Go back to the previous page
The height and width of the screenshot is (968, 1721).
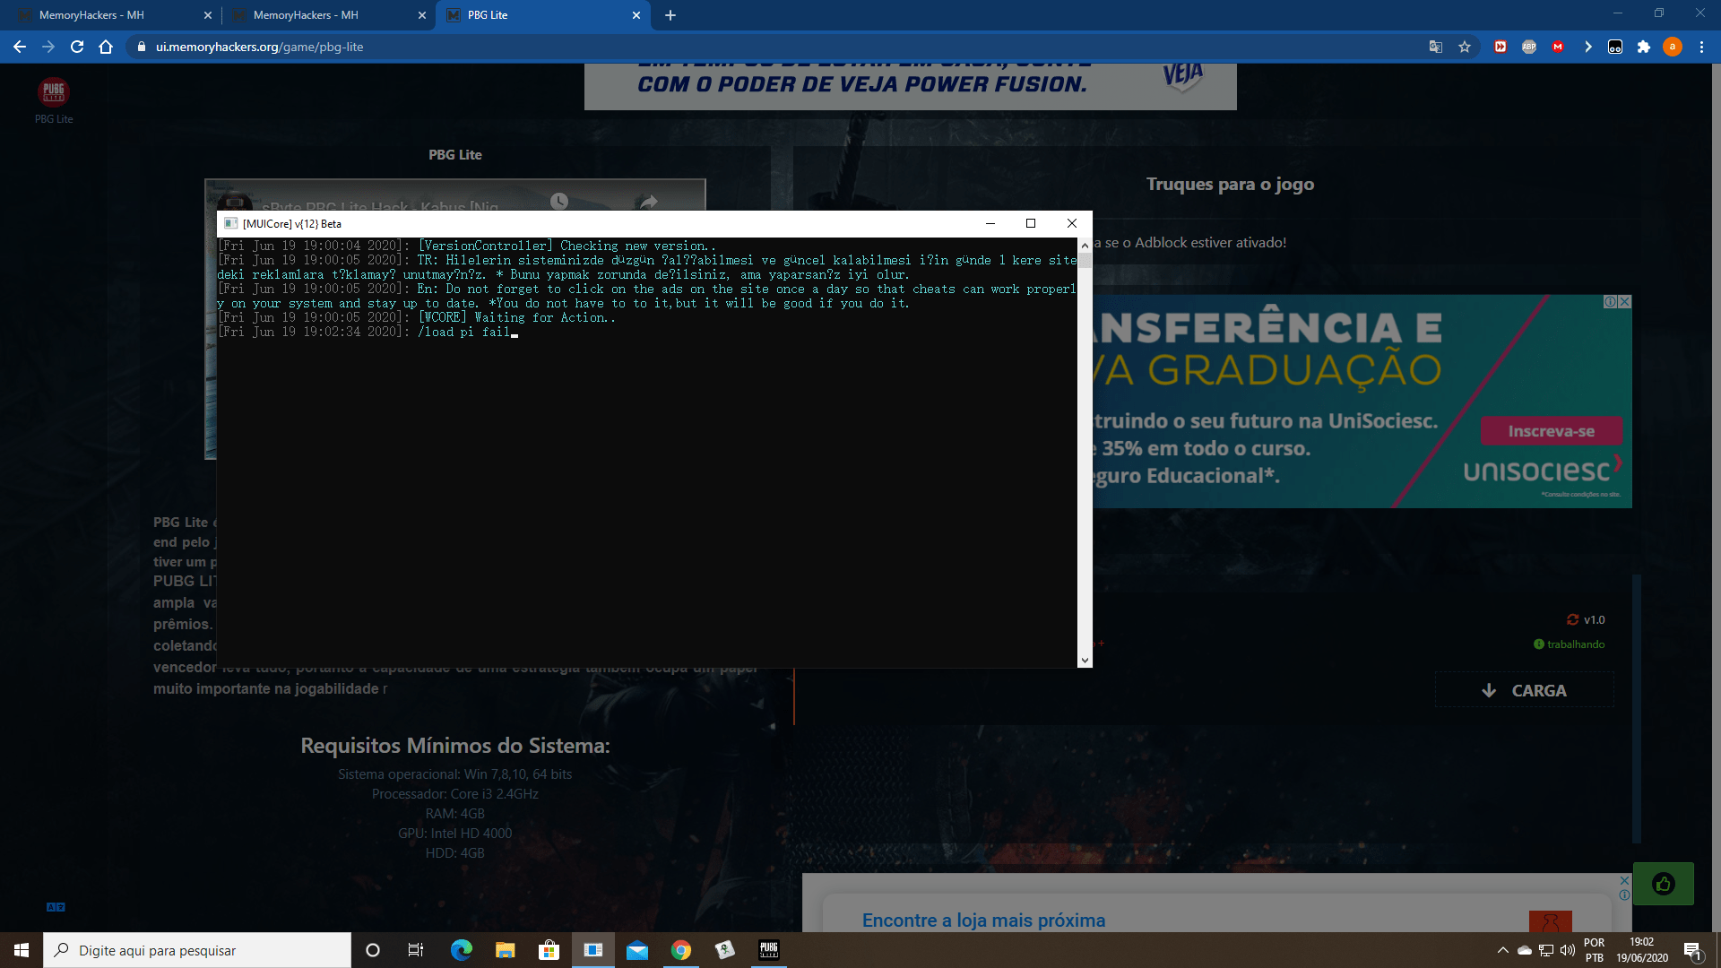(20, 47)
